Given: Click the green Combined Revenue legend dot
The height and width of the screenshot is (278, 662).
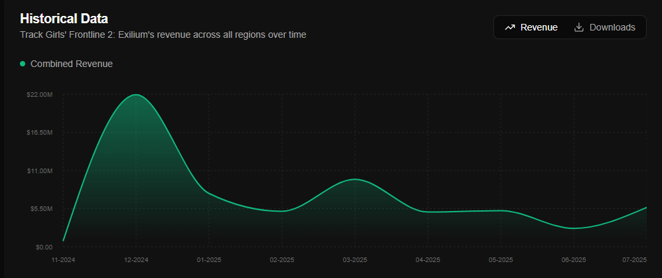Looking at the screenshot, I should (x=23, y=64).
